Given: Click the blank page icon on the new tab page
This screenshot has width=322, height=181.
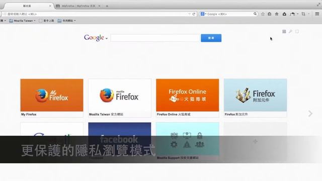Looking at the screenshot, I should tap(297, 31).
